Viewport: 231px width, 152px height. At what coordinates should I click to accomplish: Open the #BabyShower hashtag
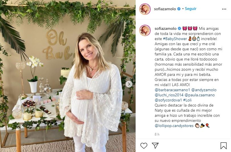click(175, 39)
